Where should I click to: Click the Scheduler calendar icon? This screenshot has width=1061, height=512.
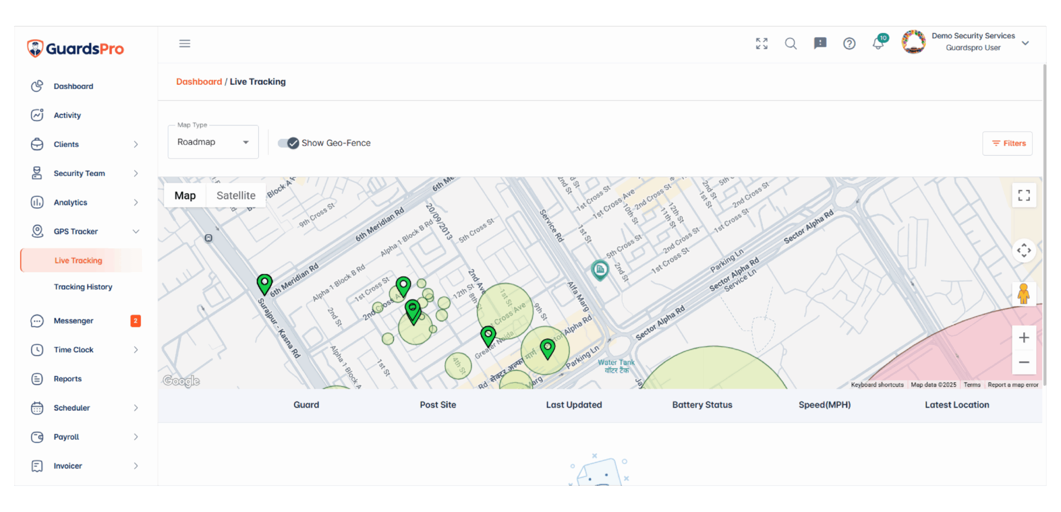click(x=37, y=408)
